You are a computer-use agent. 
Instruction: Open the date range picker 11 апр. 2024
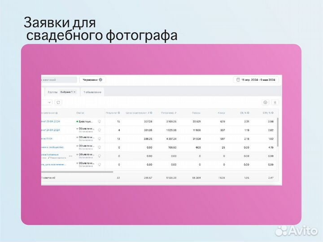[256, 79]
